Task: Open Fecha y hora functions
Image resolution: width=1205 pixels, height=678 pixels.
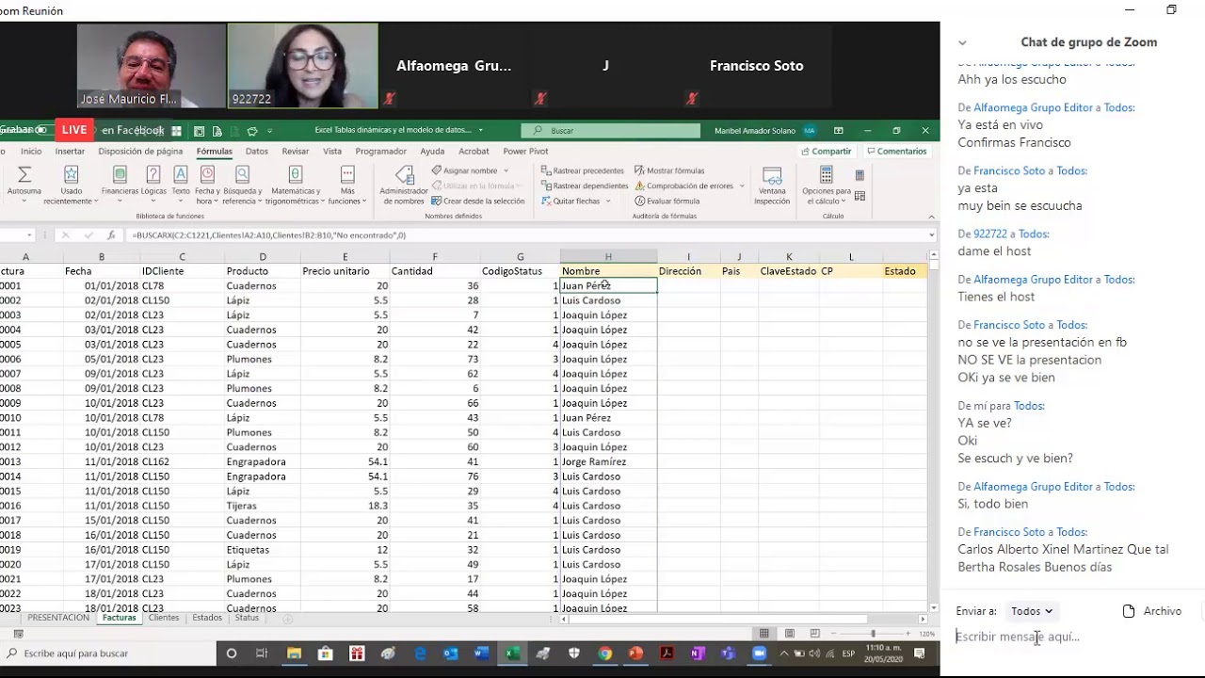Action: pyautogui.click(x=207, y=184)
